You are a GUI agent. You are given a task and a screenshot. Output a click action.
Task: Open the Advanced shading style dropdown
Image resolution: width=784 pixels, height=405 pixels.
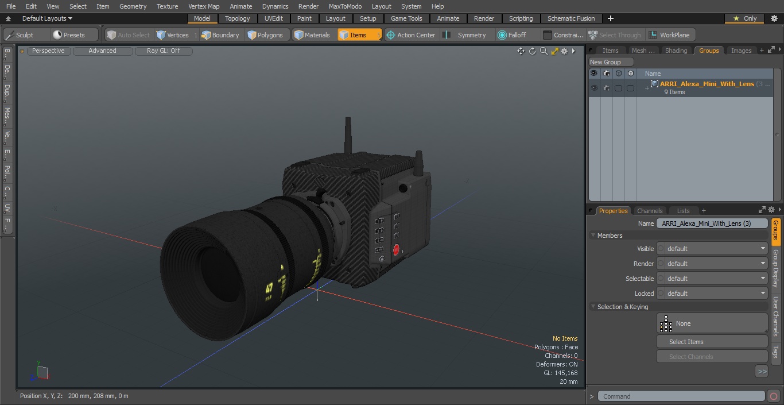[102, 51]
